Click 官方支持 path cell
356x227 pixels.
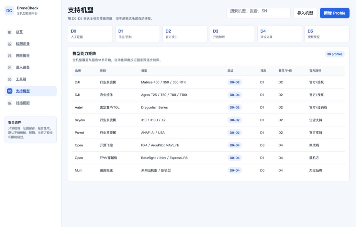316,133
